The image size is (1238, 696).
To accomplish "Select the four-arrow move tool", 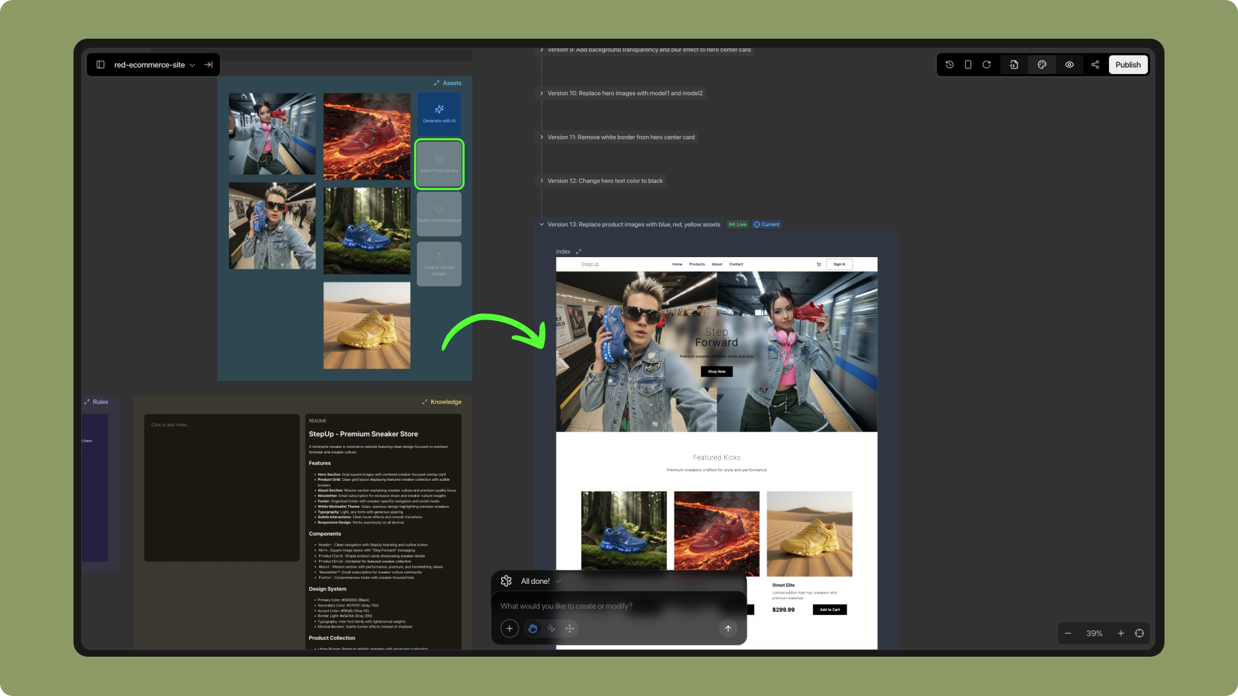I will coord(570,629).
